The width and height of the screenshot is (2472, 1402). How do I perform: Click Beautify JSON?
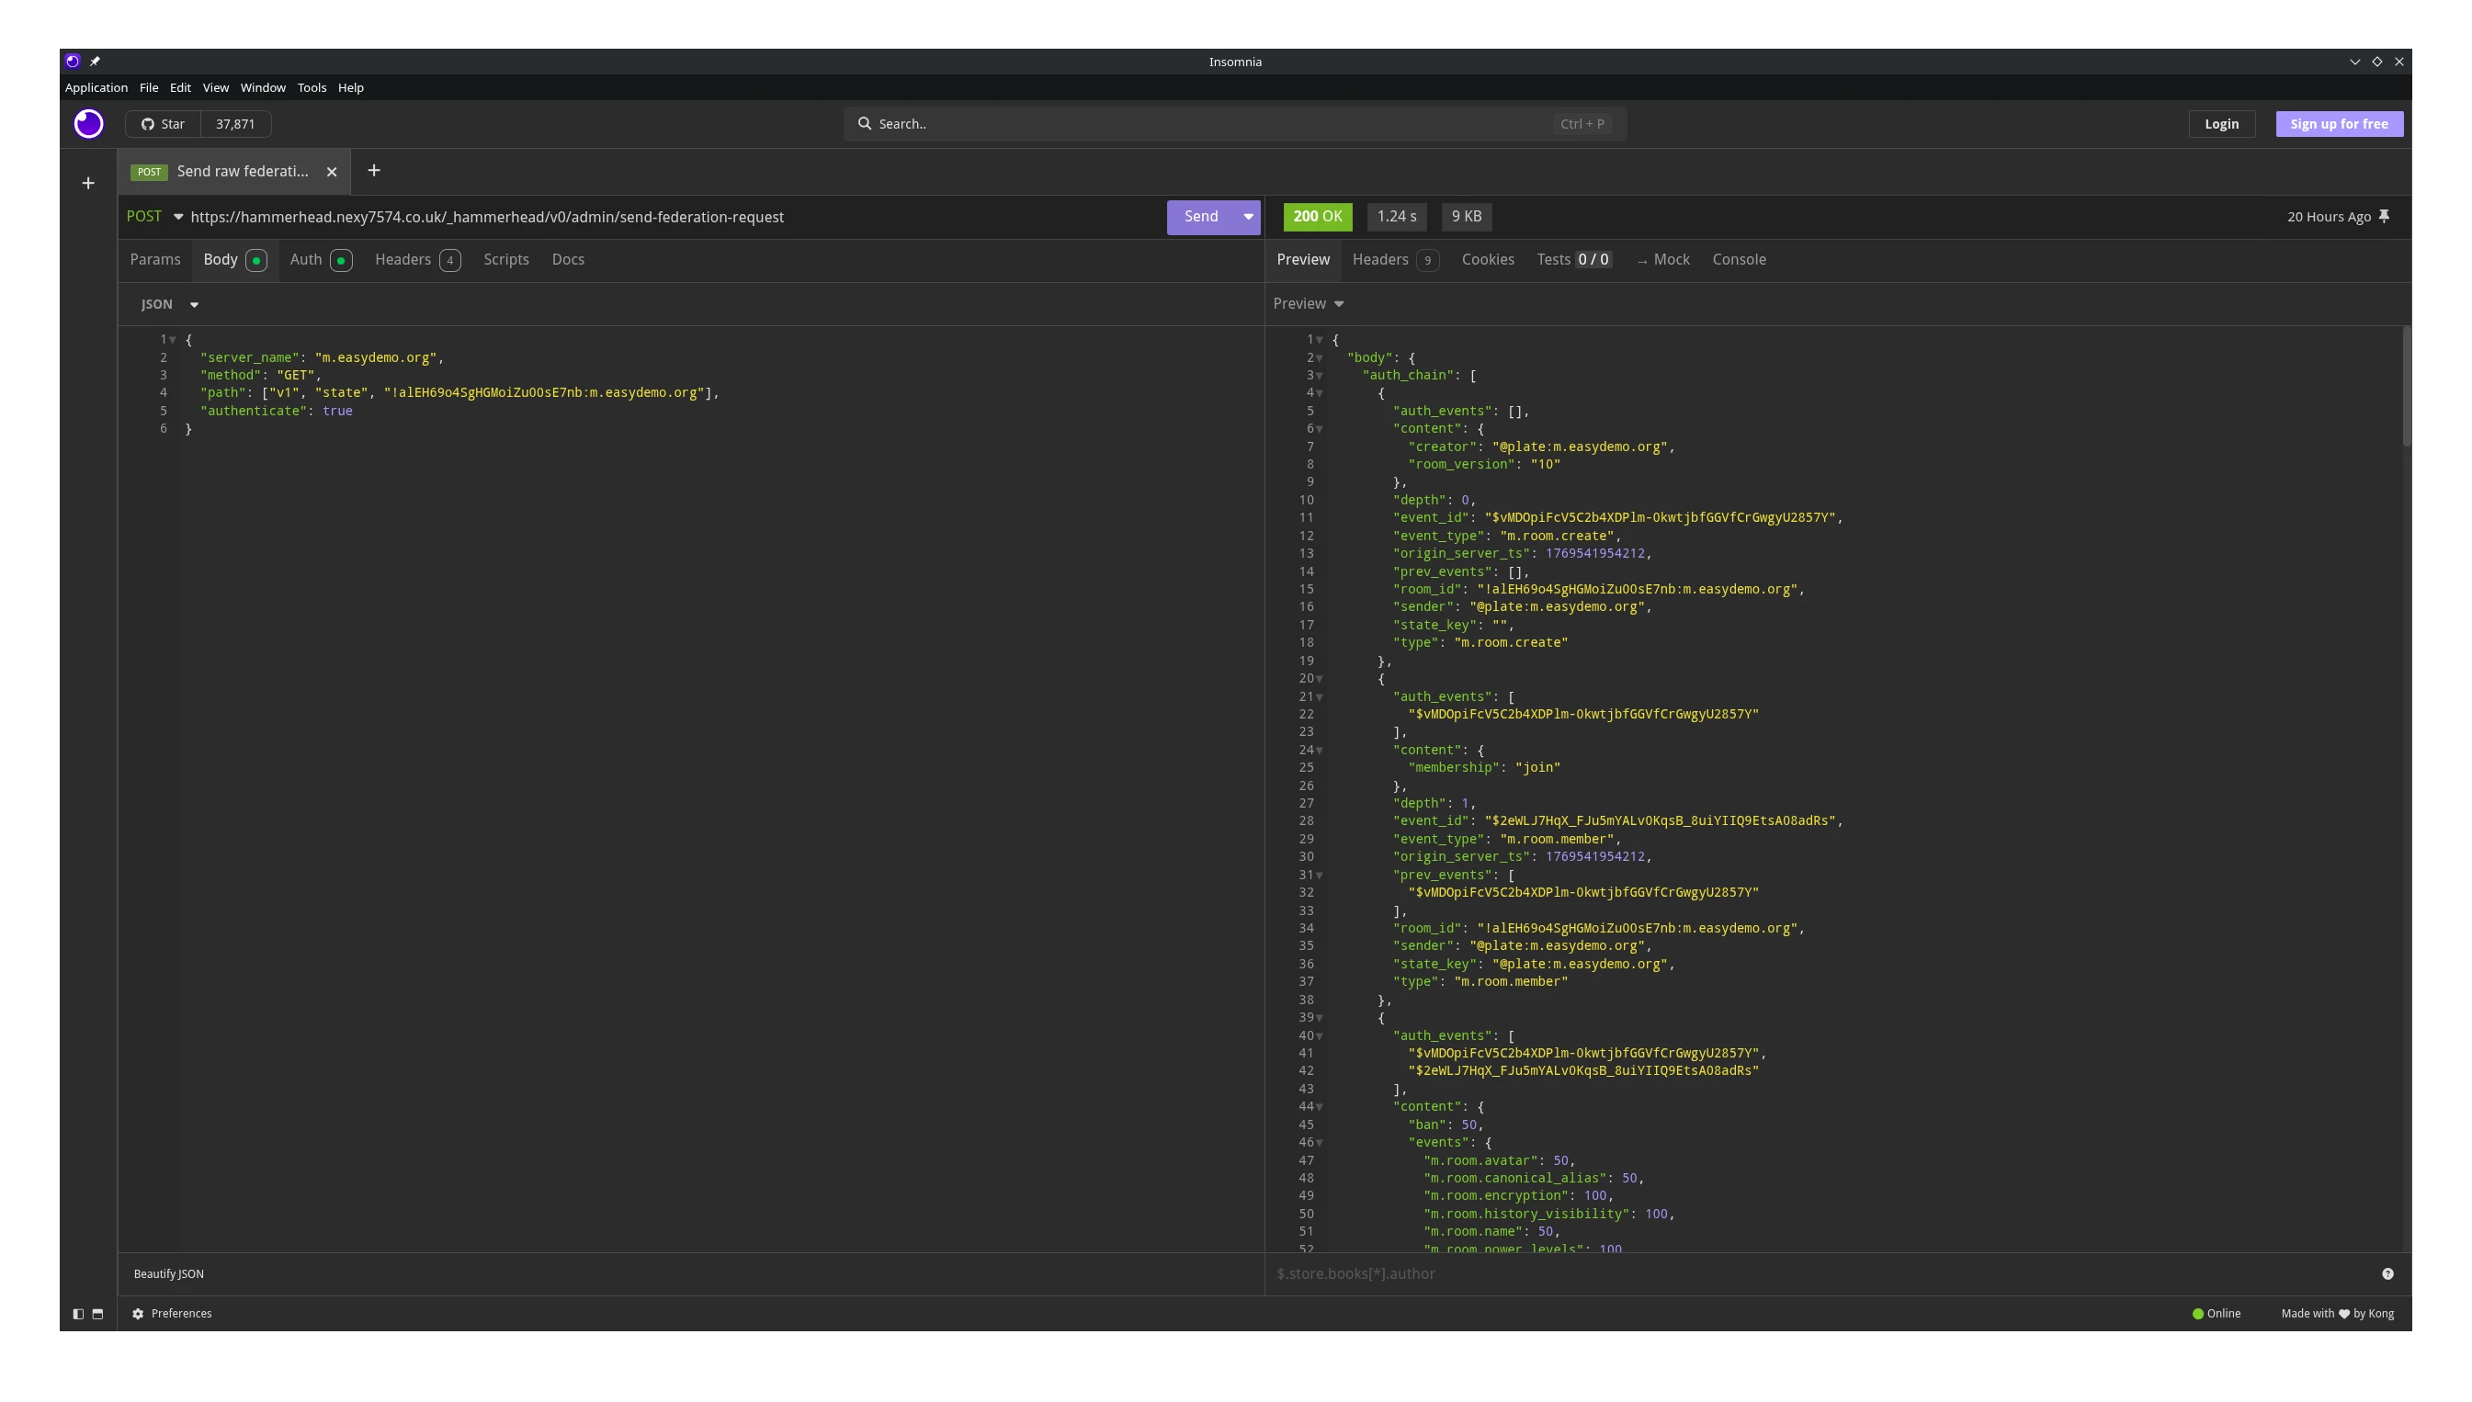coord(168,1273)
